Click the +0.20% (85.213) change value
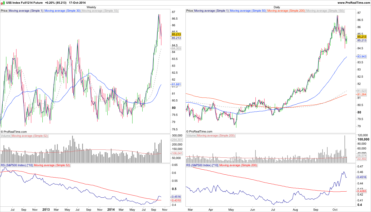The height and width of the screenshot is (212, 371). (x=56, y=3)
